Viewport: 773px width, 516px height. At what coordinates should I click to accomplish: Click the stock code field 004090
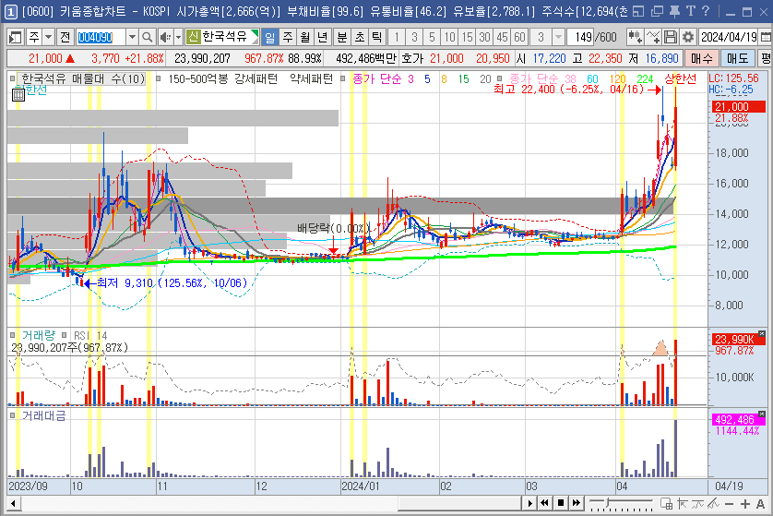coord(101,37)
